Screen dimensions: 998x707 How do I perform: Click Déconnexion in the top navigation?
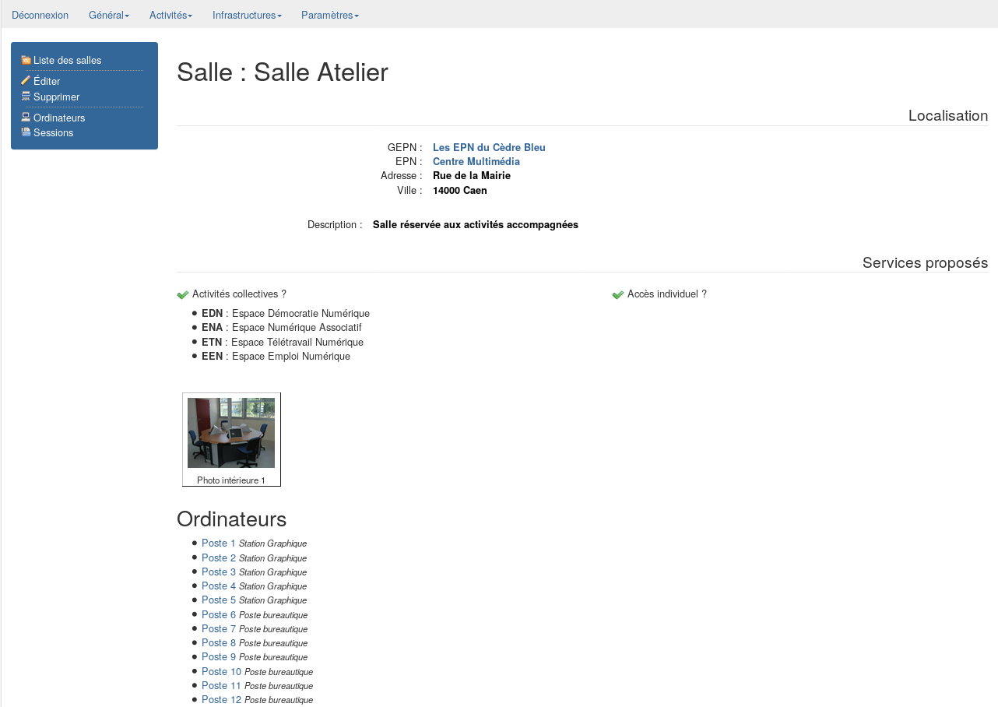click(x=40, y=15)
